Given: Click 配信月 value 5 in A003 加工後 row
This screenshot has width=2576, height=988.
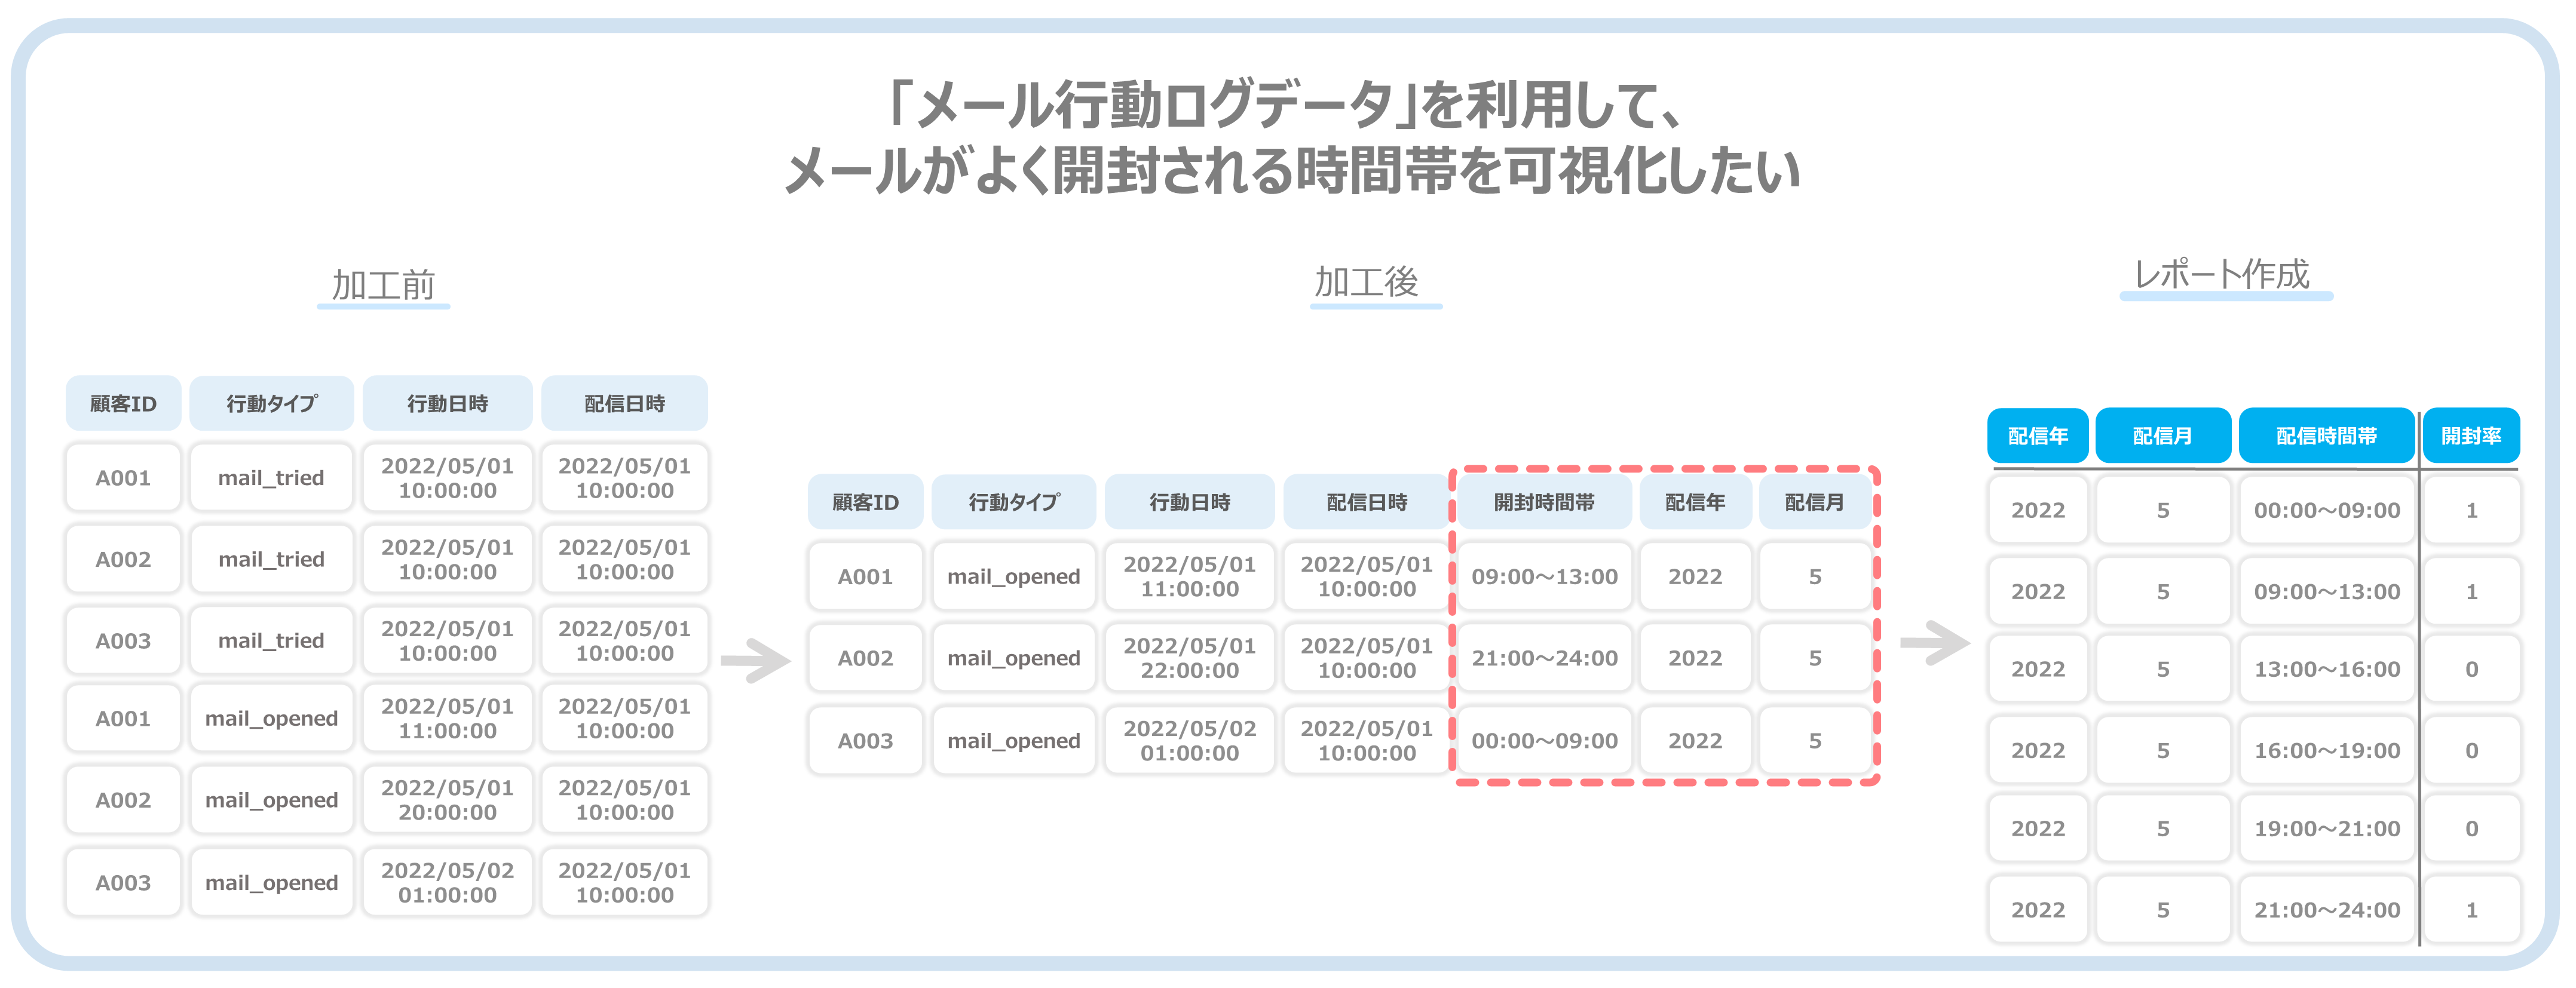Looking at the screenshot, I should click(1814, 740).
